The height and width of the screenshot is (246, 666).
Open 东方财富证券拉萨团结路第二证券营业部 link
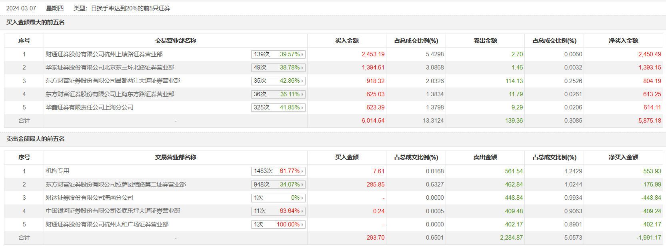[x=116, y=184]
